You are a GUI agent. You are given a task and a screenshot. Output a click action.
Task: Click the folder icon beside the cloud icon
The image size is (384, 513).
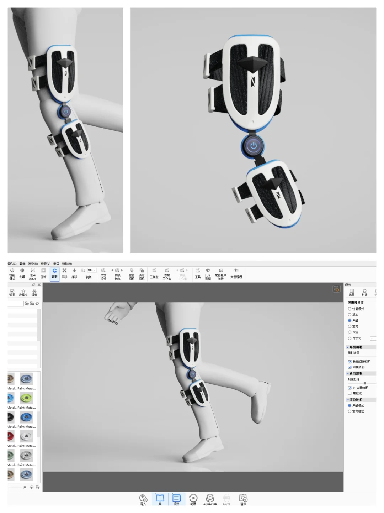38,487
